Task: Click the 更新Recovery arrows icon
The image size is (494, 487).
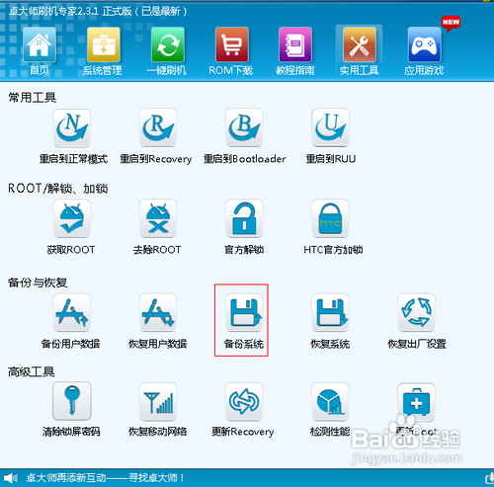Action: coord(244,401)
